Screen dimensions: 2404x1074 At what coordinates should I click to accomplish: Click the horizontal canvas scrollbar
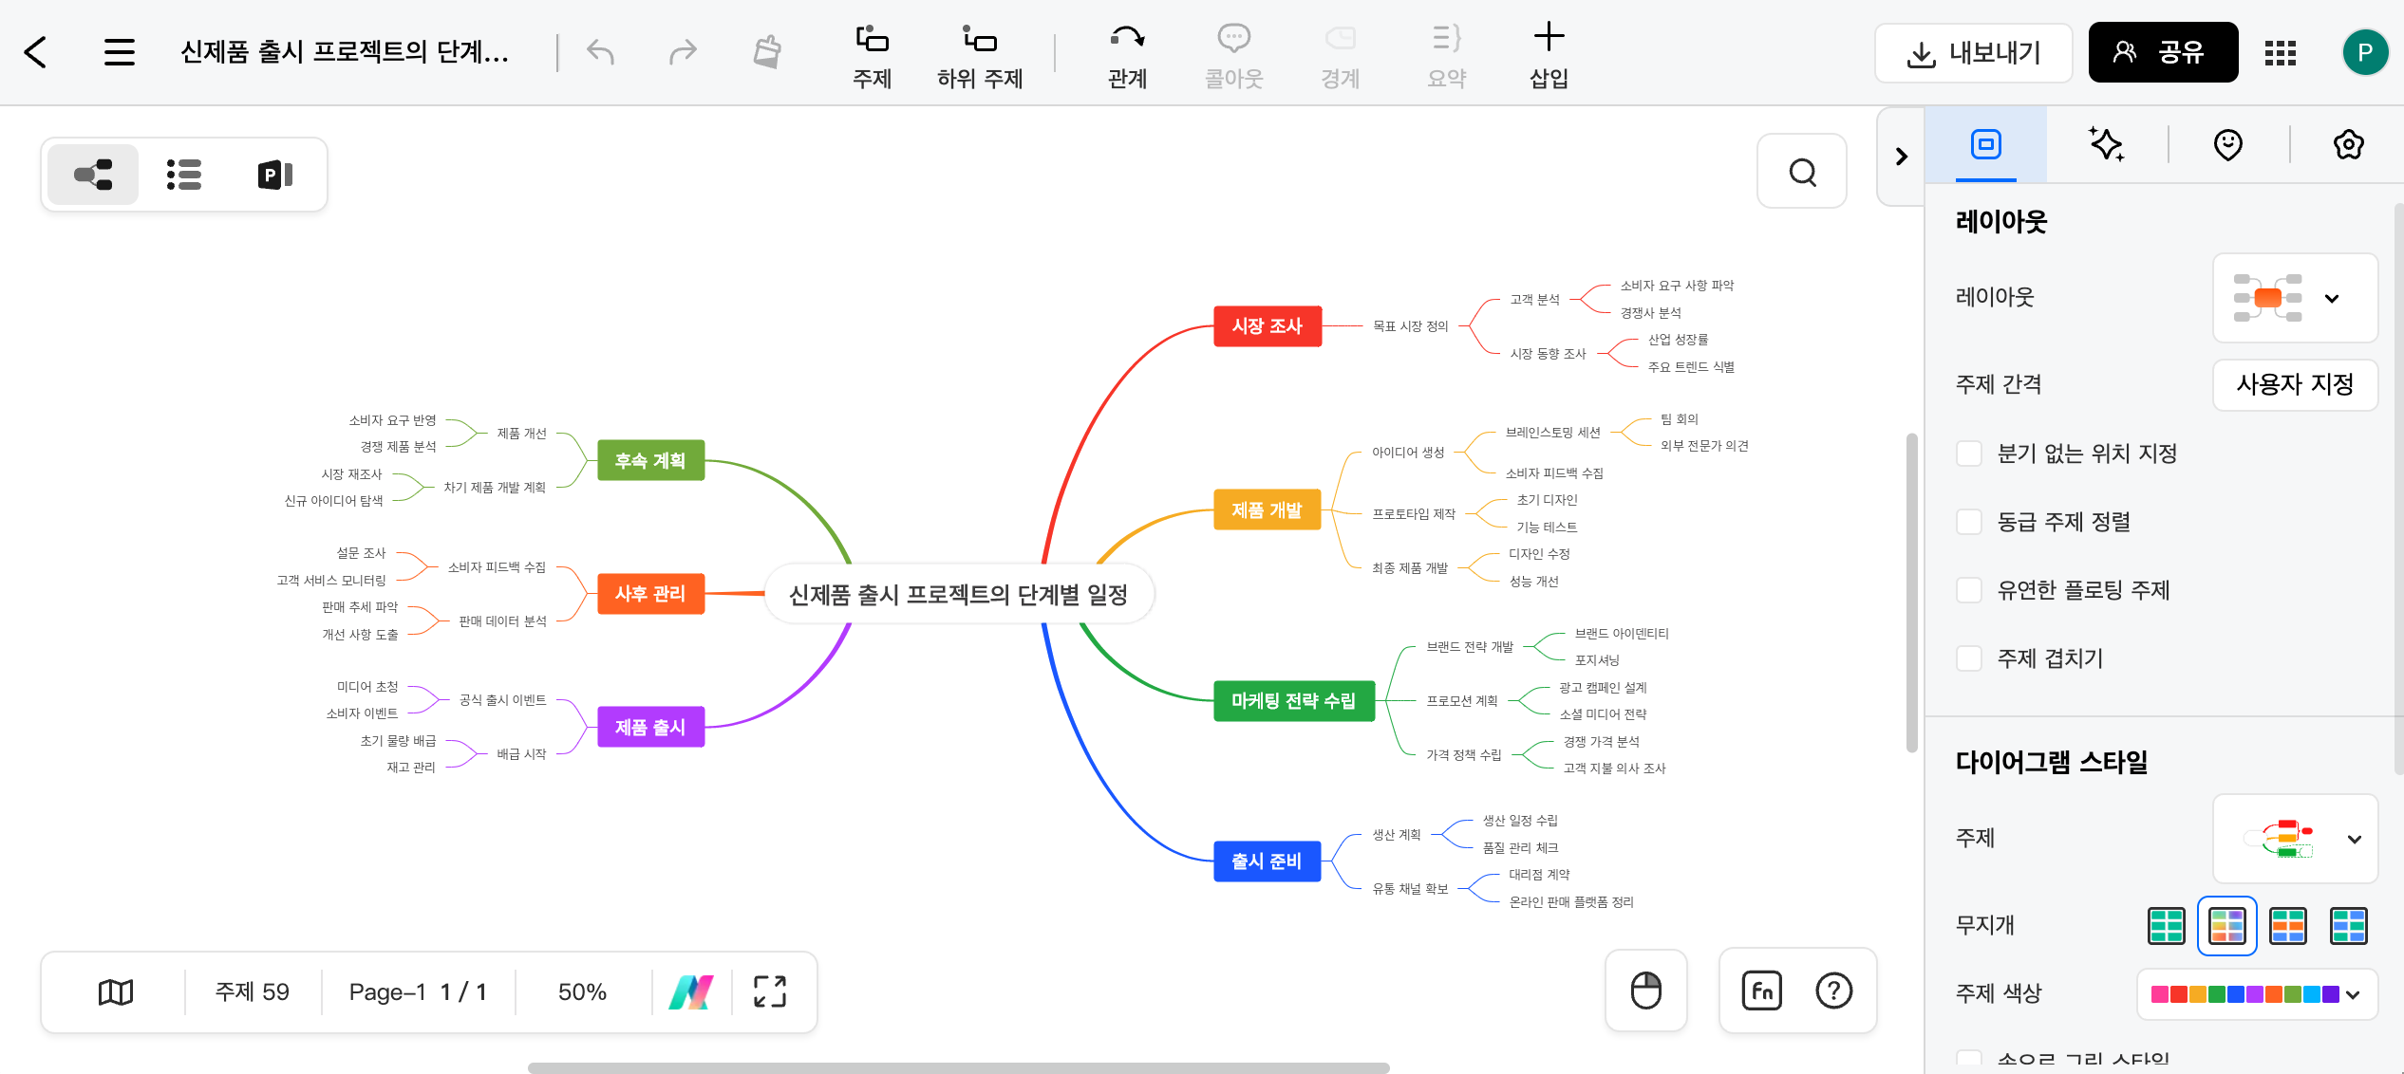959,1067
